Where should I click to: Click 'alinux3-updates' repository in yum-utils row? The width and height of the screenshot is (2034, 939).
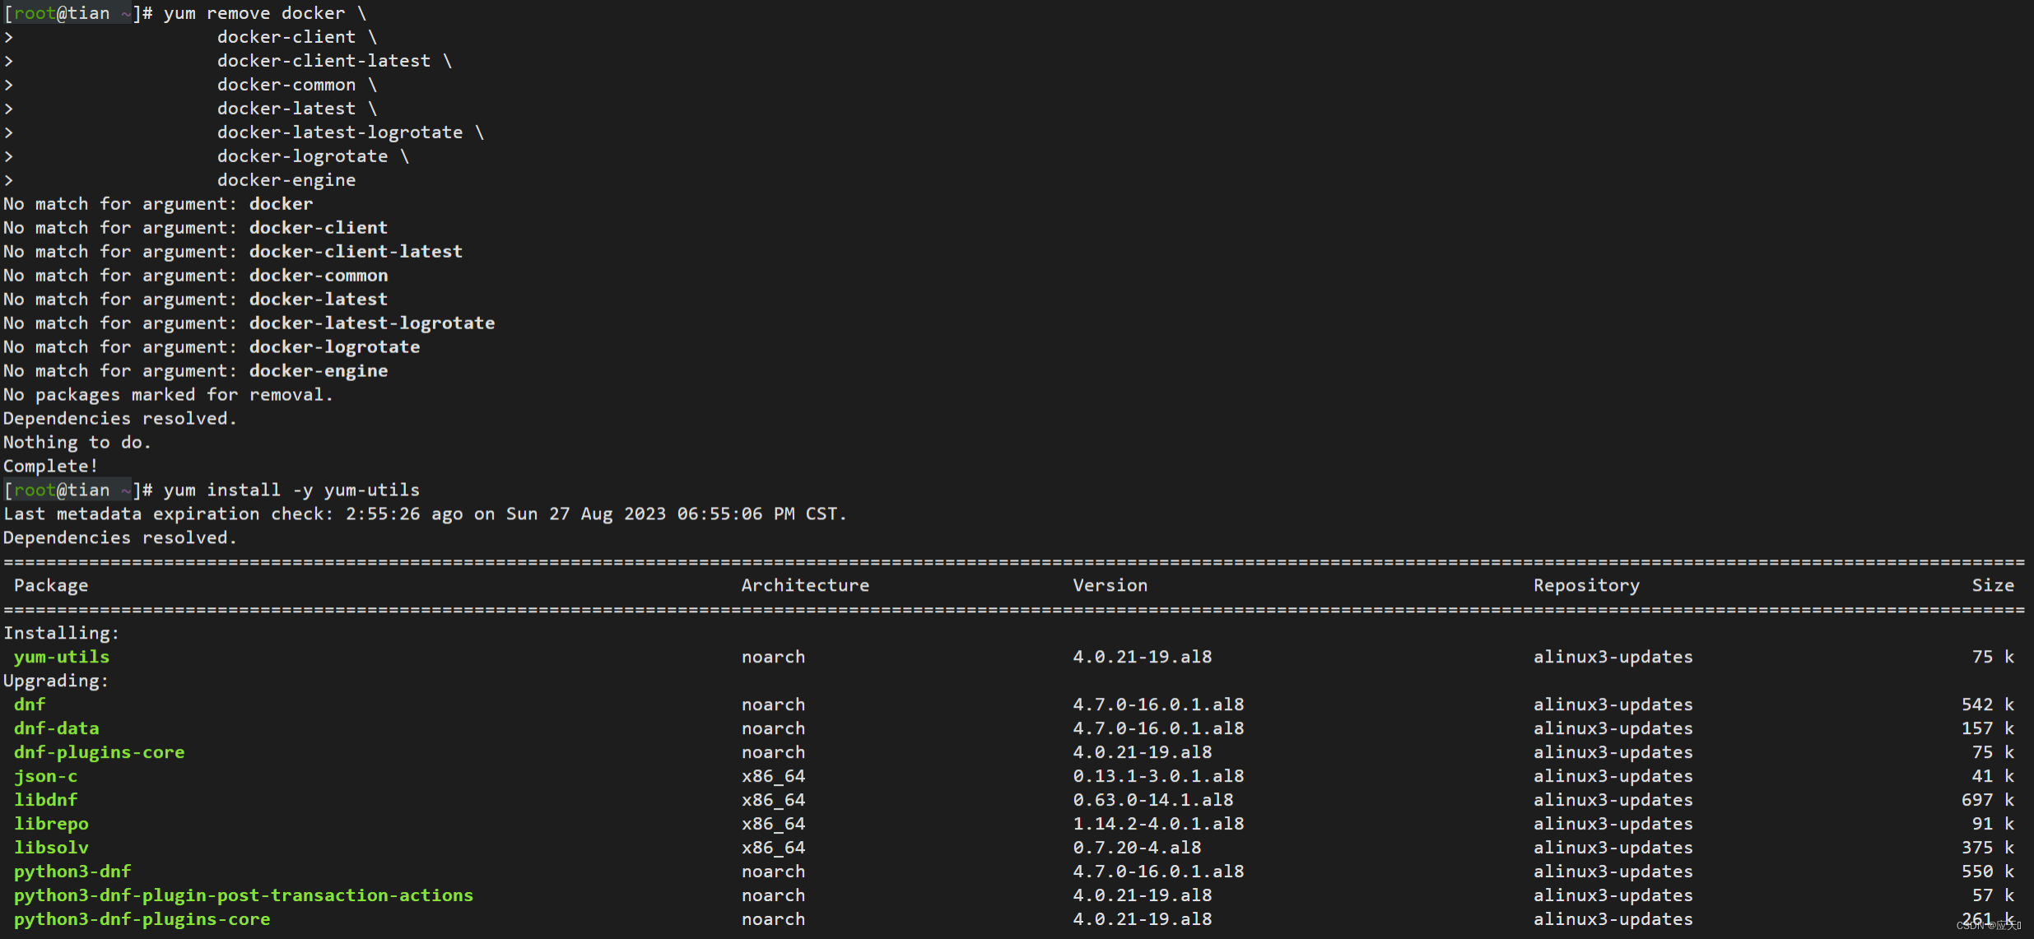(1613, 658)
